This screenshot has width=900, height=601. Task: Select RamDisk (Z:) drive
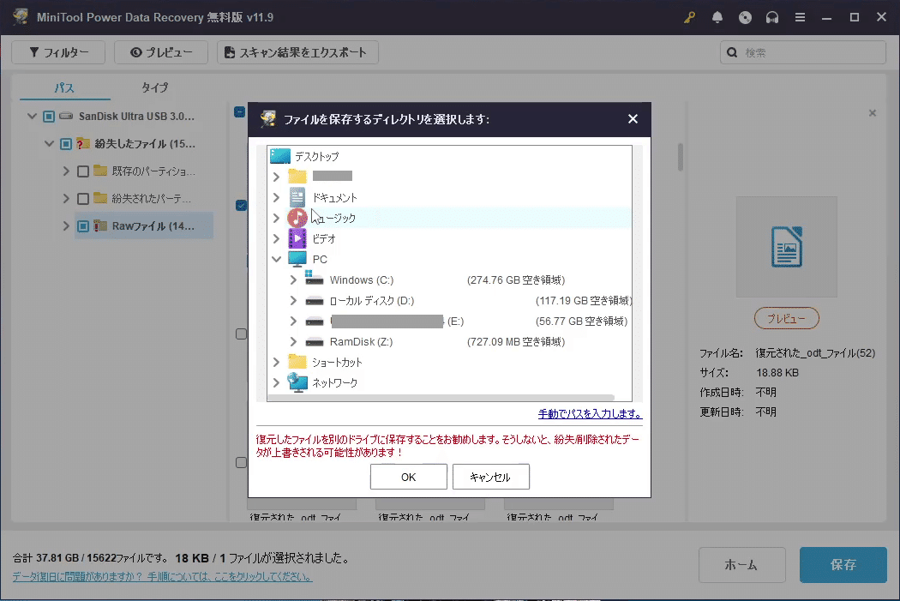[361, 342]
